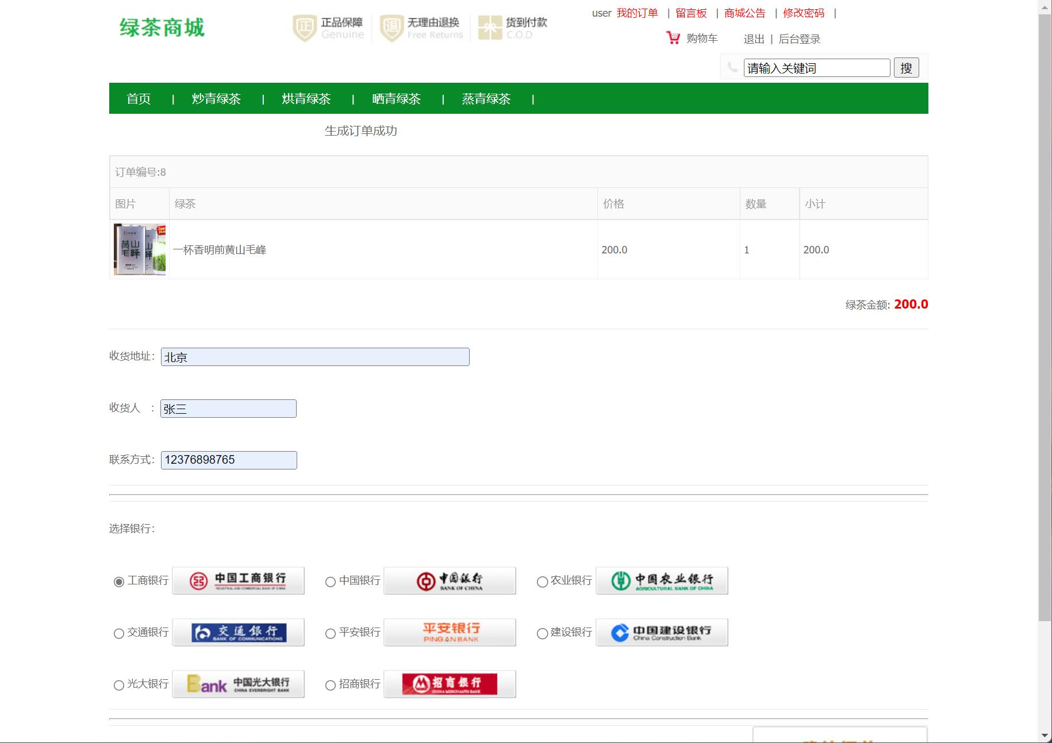
Task: Select the 招商银行 radio button
Action: click(331, 685)
